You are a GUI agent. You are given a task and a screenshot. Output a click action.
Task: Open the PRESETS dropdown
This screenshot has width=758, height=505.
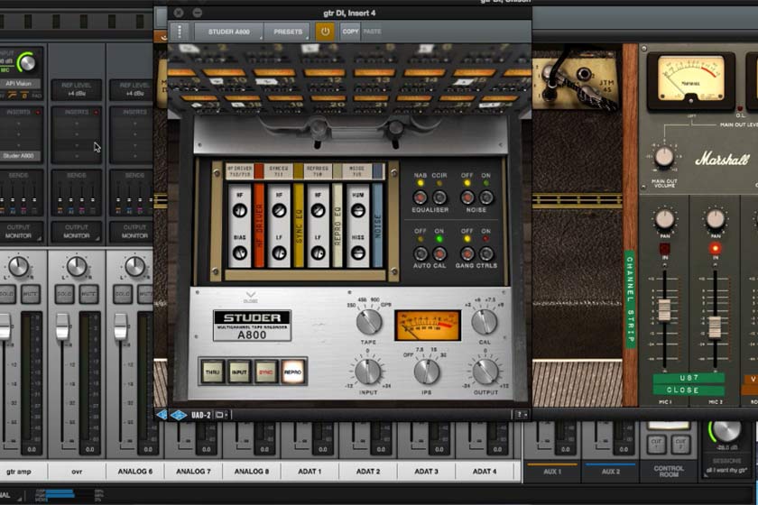pos(288,32)
